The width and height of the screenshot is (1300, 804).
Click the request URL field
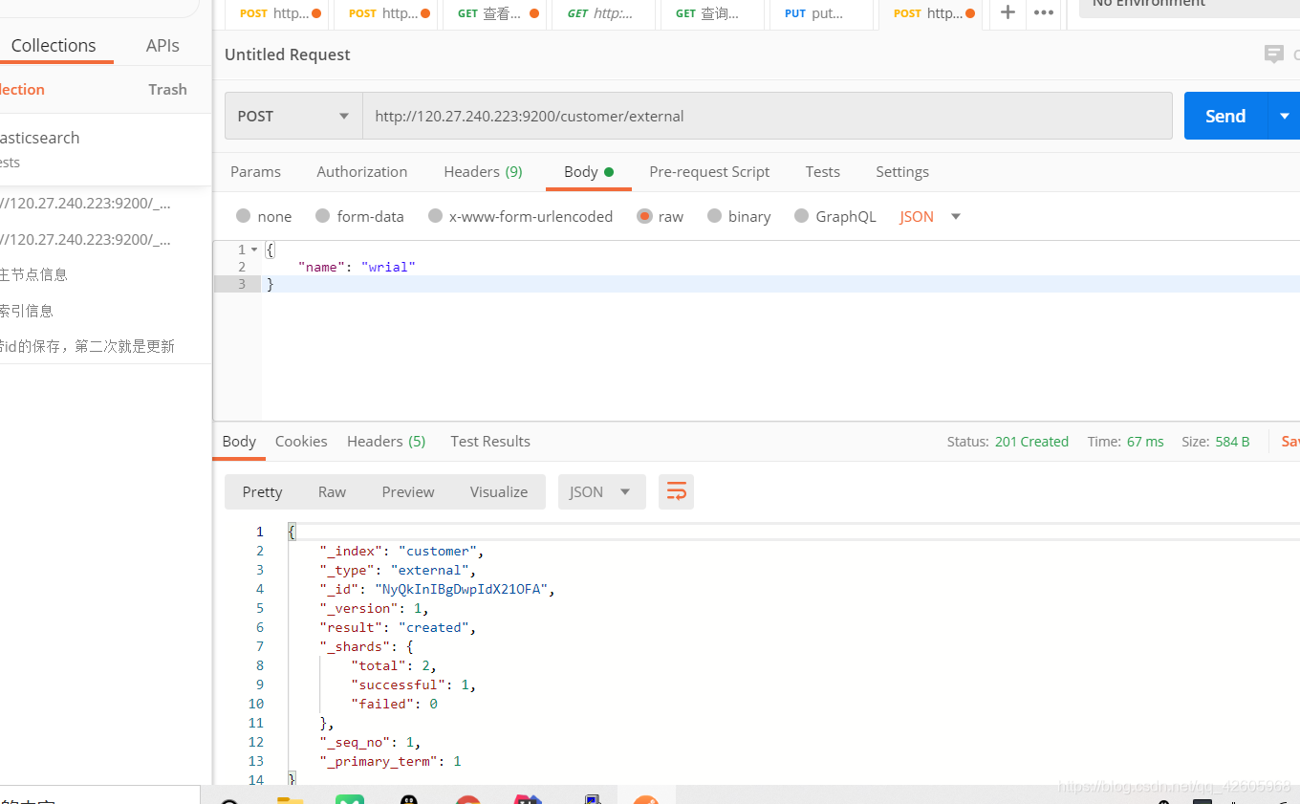coord(767,116)
